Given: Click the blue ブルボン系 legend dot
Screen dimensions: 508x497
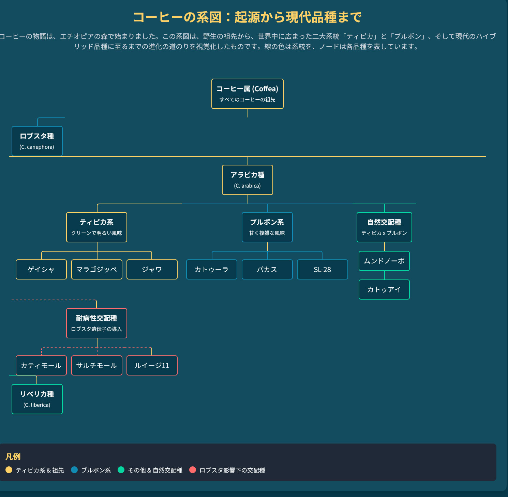Looking at the screenshot, I should [x=74, y=470].
